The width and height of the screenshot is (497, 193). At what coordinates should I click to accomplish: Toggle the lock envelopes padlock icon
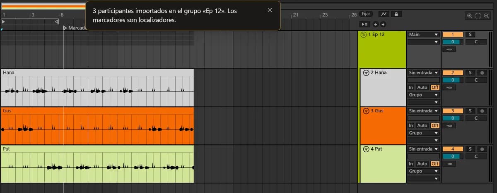tap(396, 14)
